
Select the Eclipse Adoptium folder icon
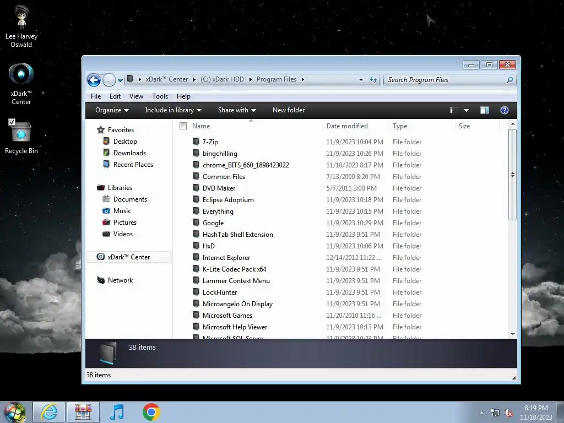[x=196, y=199]
